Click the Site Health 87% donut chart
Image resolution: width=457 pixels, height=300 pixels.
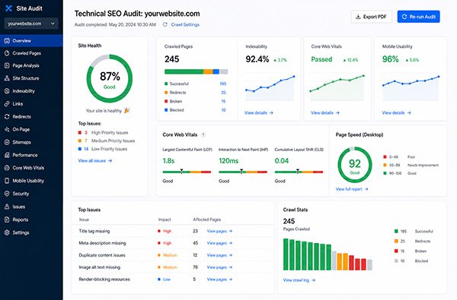(x=109, y=78)
